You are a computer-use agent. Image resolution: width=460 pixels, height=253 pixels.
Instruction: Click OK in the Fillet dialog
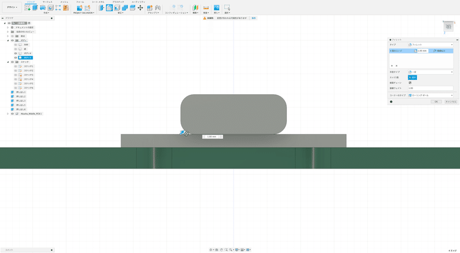pyautogui.click(x=436, y=102)
